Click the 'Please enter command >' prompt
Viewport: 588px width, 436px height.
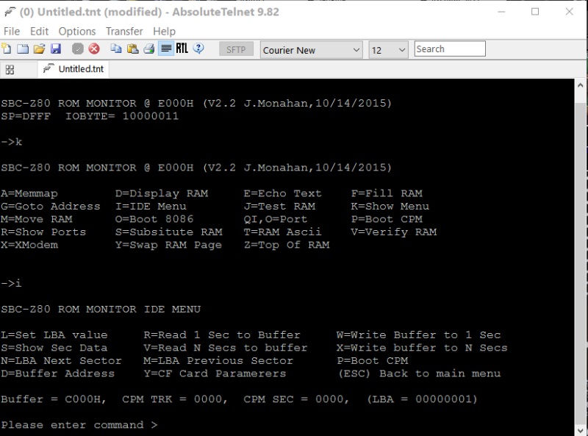79,425
